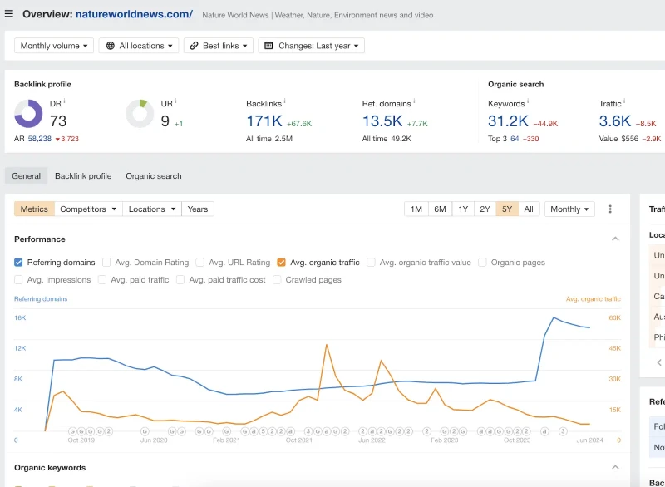Click the calendar icon beside Changes
The image size is (665, 487).
268,46
